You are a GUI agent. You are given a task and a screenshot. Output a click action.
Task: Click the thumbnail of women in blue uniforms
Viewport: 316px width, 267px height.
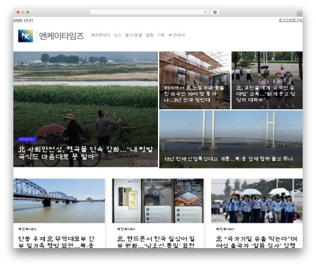(x=257, y=201)
